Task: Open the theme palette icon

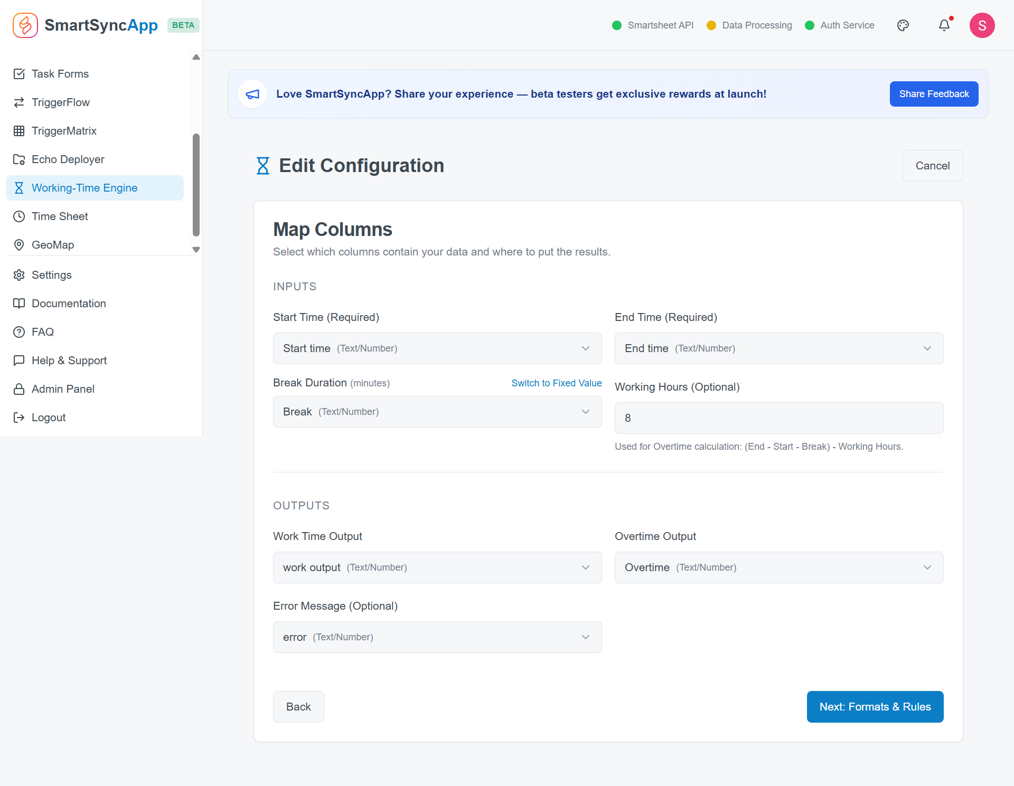Action: 903,25
